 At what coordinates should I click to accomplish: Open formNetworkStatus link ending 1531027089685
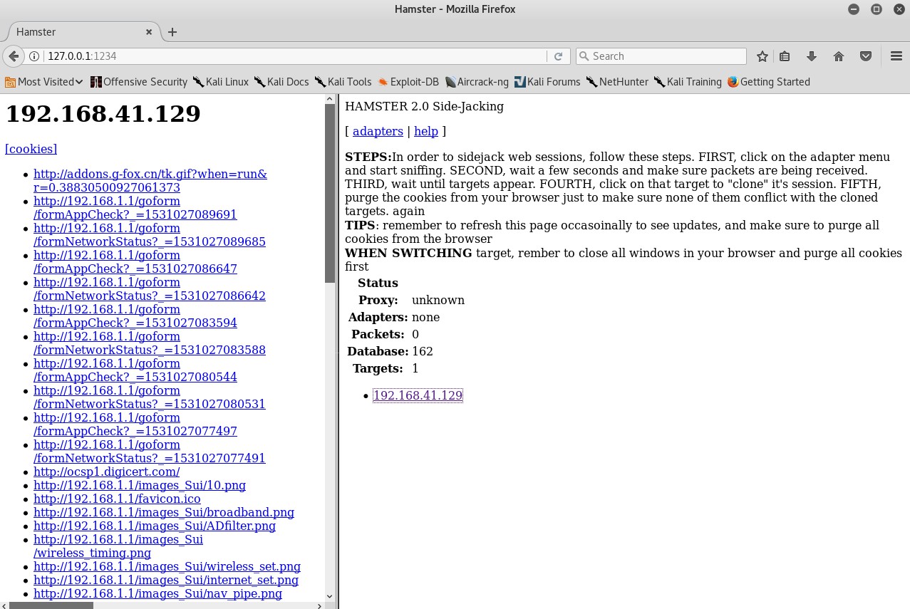tap(150, 235)
